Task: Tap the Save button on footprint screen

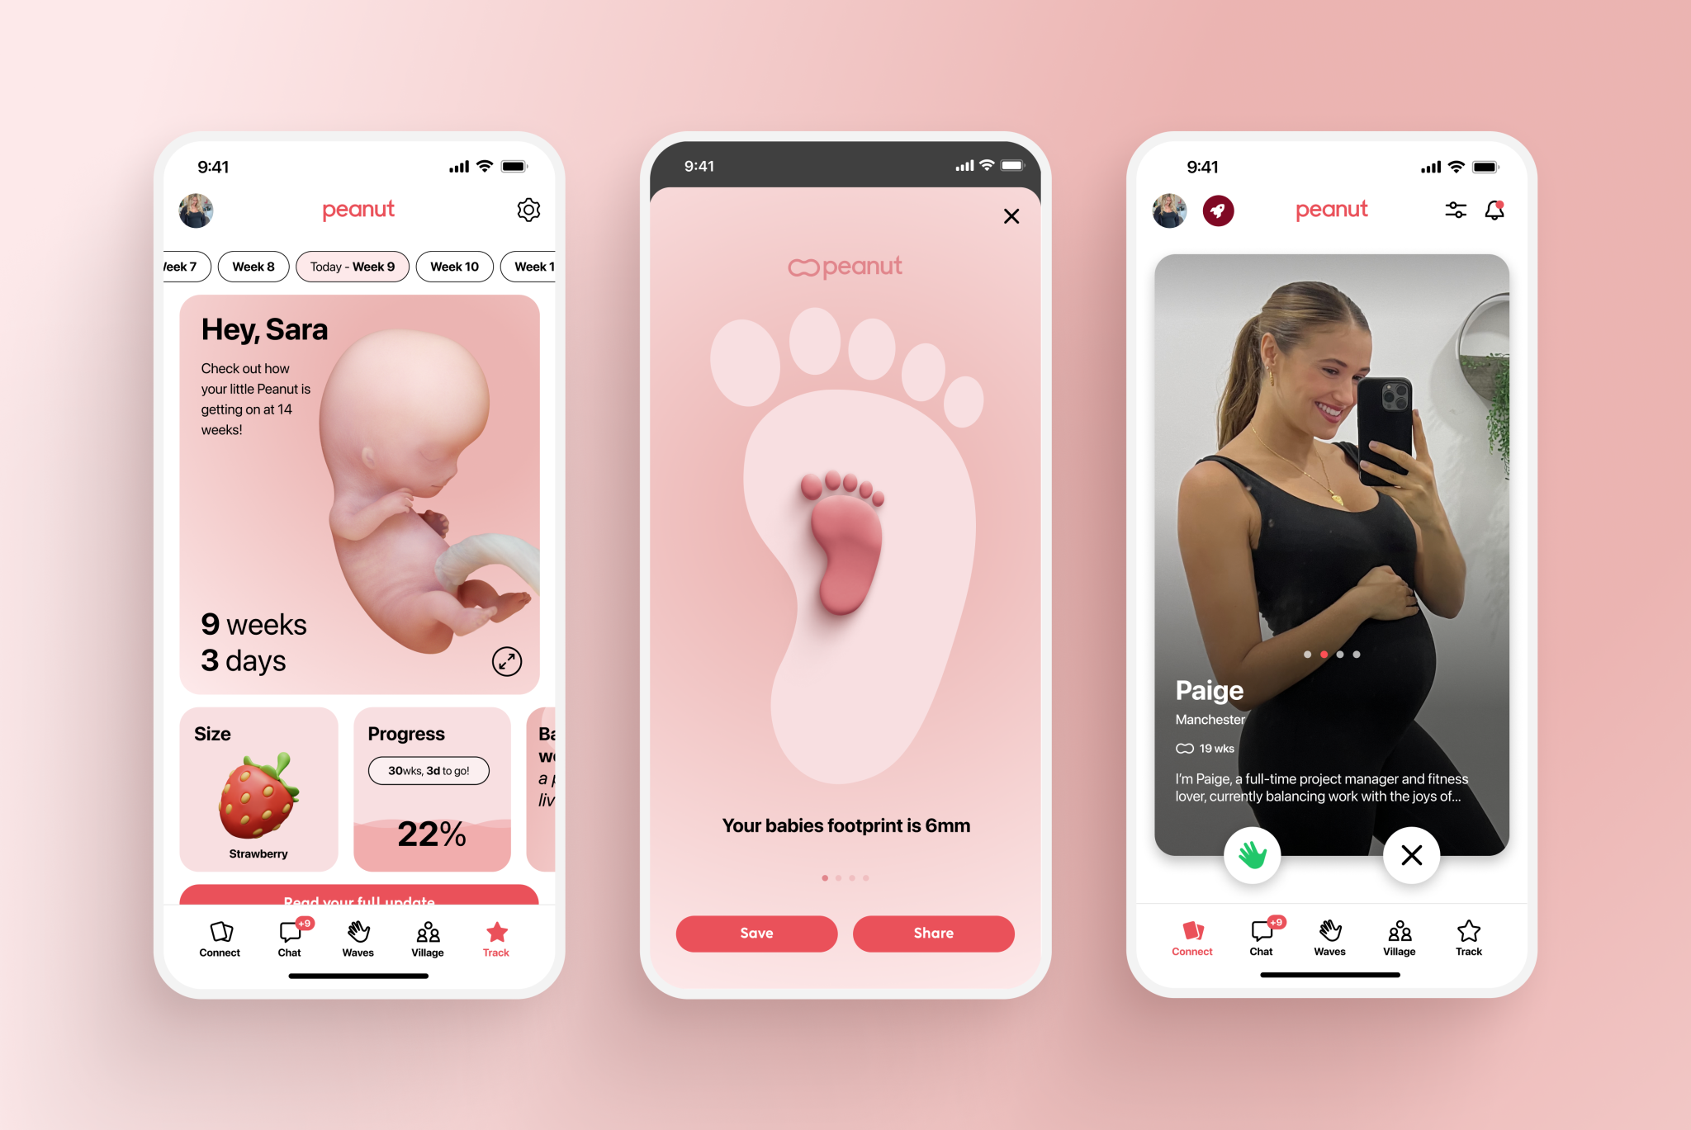Action: coord(756,934)
